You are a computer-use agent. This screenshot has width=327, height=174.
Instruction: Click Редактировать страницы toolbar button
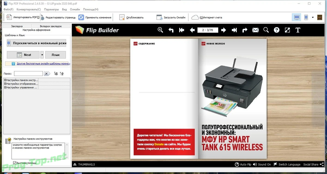click(x=58, y=17)
